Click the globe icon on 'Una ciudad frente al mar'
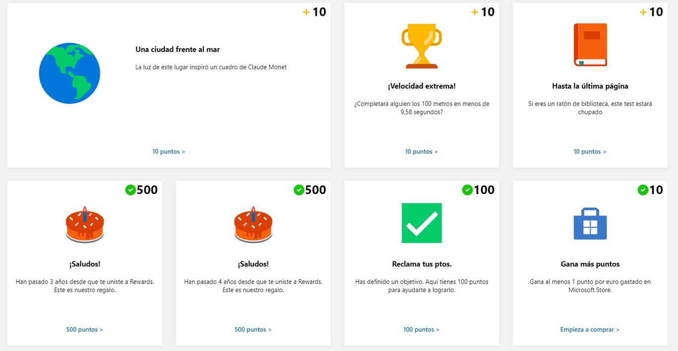The width and height of the screenshot is (678, 351). click(69, 72)
